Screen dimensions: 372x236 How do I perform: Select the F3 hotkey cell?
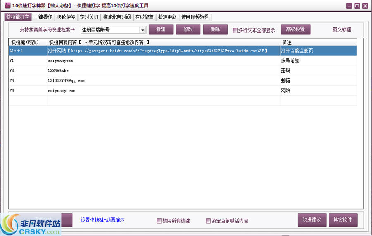point(28,71)
